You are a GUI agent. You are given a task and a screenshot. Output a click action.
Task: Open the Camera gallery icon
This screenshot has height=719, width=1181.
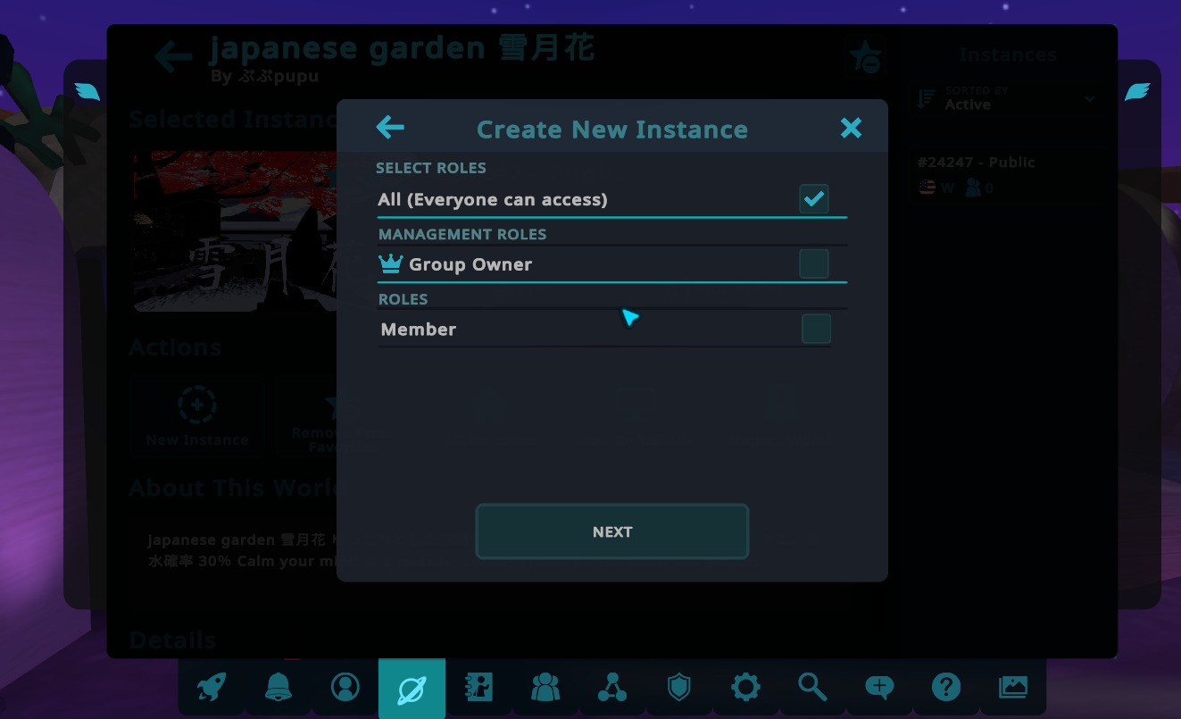pyautogui.click(x=1013, y=688)
